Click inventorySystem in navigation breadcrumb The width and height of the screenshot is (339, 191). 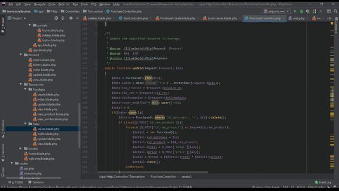(16, 11)
